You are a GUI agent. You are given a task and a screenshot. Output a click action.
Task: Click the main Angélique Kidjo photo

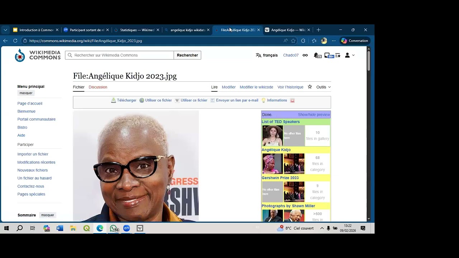pos(136,166)
